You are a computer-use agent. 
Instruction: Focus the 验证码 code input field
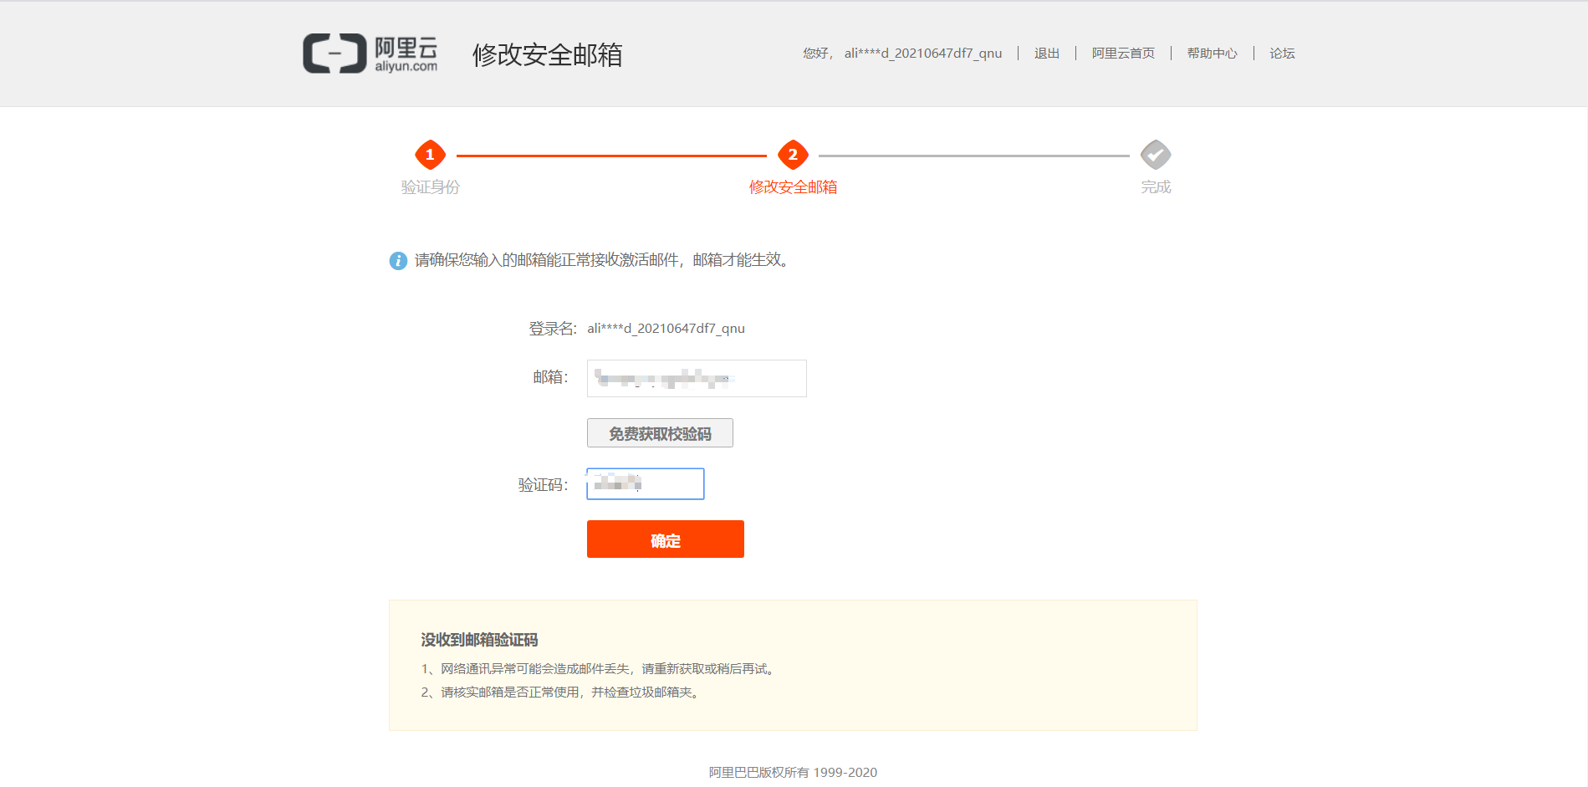pyautogui.click(x=646, y=484)
